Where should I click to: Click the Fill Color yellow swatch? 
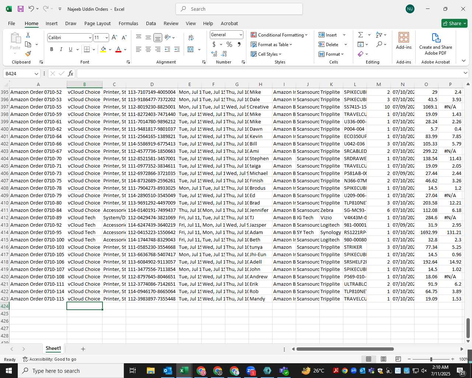click(x=103, y=49)
